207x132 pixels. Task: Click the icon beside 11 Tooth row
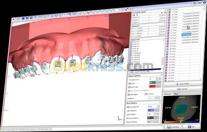click(169, 28)
